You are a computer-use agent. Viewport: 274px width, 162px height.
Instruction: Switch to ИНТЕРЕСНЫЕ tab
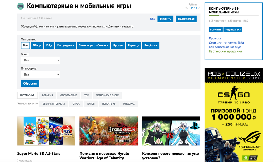27,95
